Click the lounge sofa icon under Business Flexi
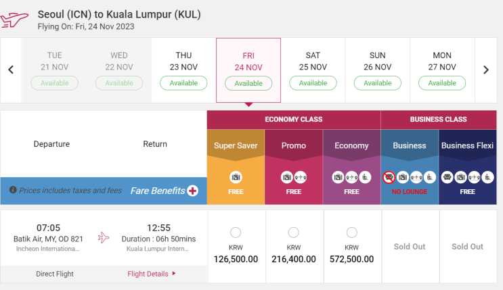The height and width of the screenshot is (290, 503). tap(447, 177)
